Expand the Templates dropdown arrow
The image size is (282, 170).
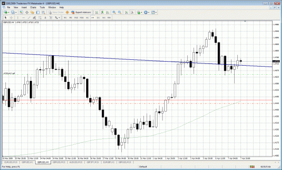[x=156, y=13]
